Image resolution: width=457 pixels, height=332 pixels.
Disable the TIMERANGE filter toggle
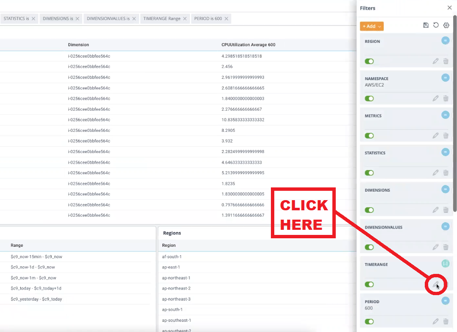click(x=369, y=284)
